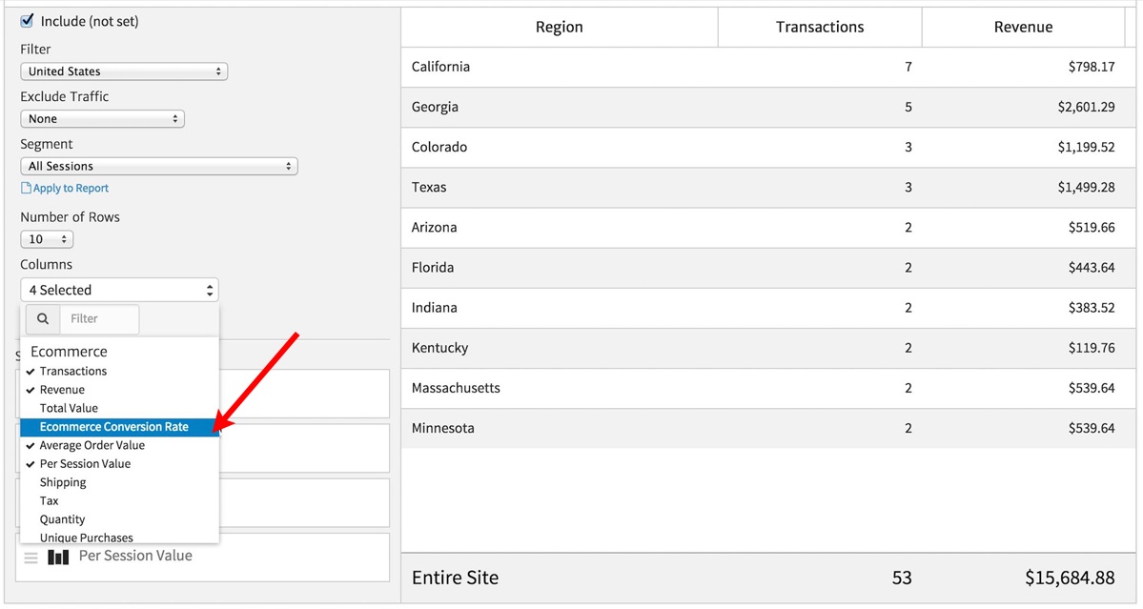Select the highlighted Ecommerce Conversion Rate option
1143x609 pixels.
coord(114,426)
